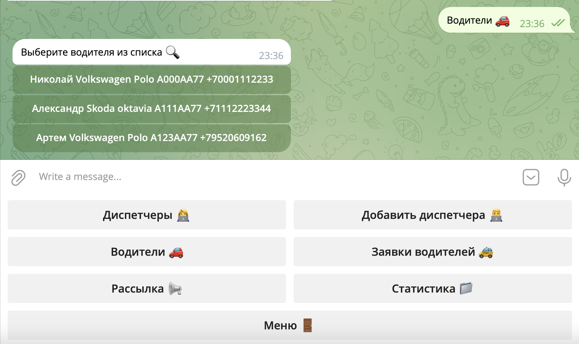The height and width of the screenshot is (344, 579).
Task: Open Заявки водителей button
Action: (x=433, y=252)
